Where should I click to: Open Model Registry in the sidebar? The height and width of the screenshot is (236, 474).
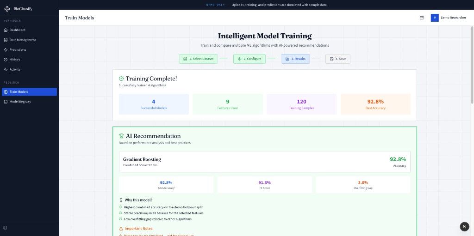coord(29,102)
